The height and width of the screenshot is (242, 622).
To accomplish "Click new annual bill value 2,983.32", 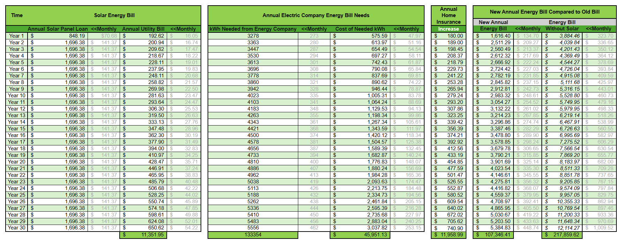I will 493,96.
